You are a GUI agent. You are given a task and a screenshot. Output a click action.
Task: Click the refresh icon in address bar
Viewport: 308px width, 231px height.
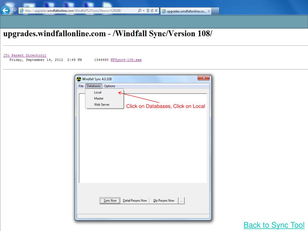click(152, 11)
